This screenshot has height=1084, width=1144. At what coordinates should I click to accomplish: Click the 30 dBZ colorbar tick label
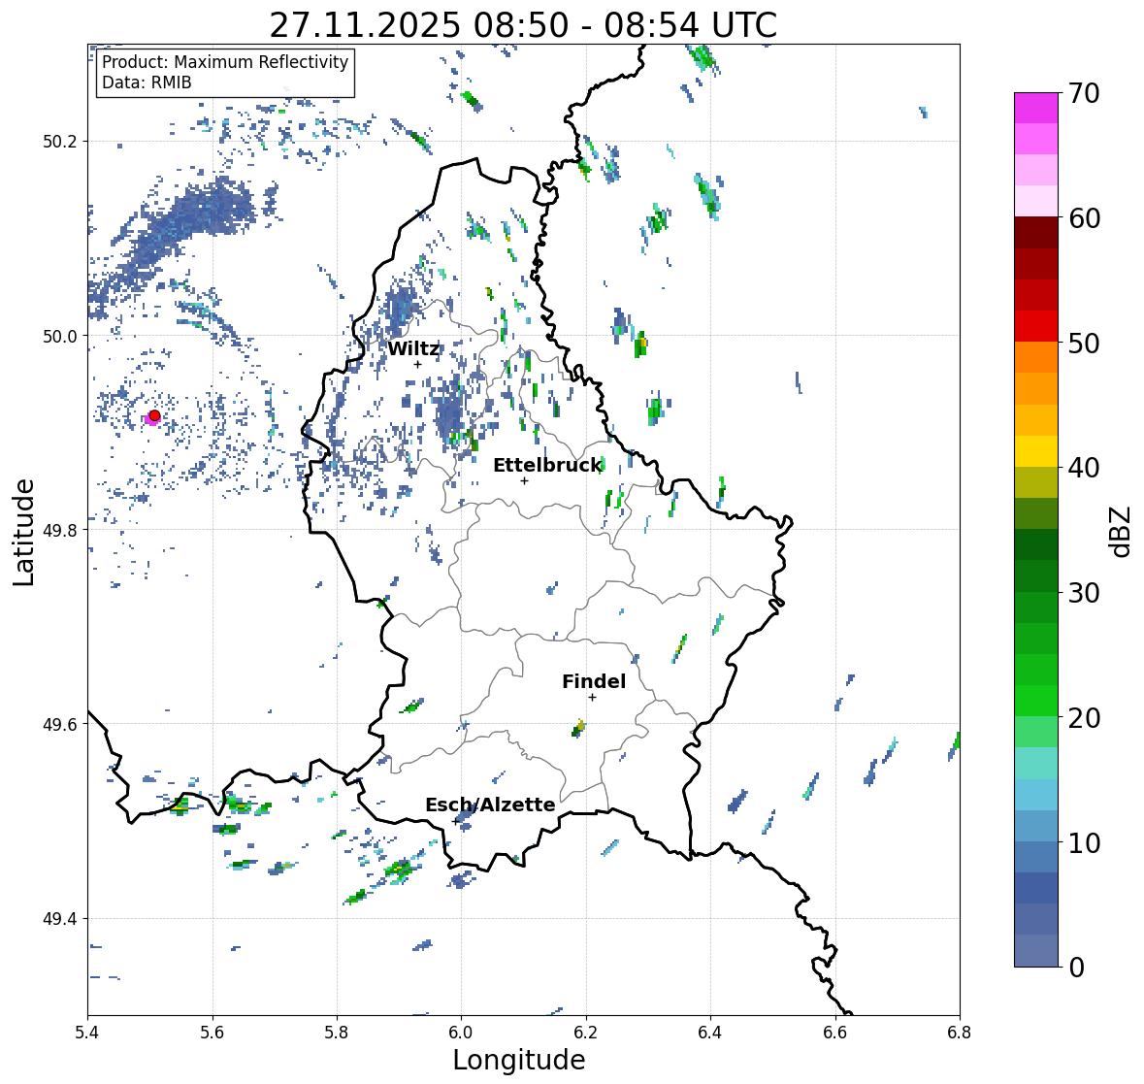[x=1084, y=593]
